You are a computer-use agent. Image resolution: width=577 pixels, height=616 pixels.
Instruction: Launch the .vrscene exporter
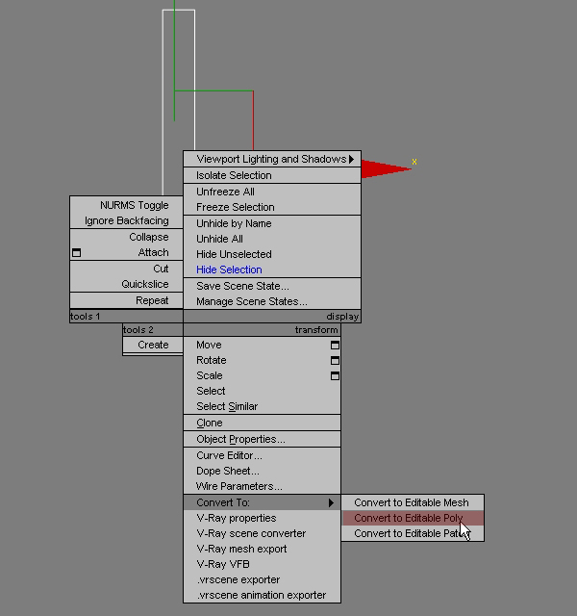[x=238, y=579]
